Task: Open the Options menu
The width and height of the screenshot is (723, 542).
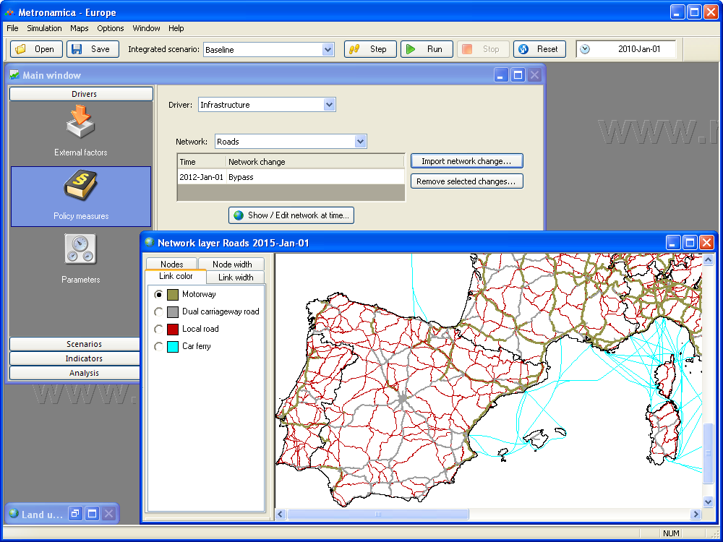Action: tap(110, 28)
